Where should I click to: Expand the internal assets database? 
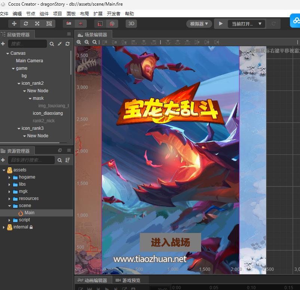[x=4, y=227]
